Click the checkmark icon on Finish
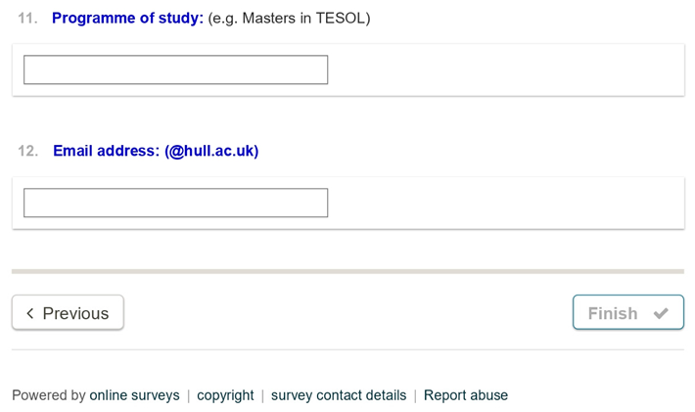This screenshot has height=412, width=695. pyautogui.click(x=661, y=313)
